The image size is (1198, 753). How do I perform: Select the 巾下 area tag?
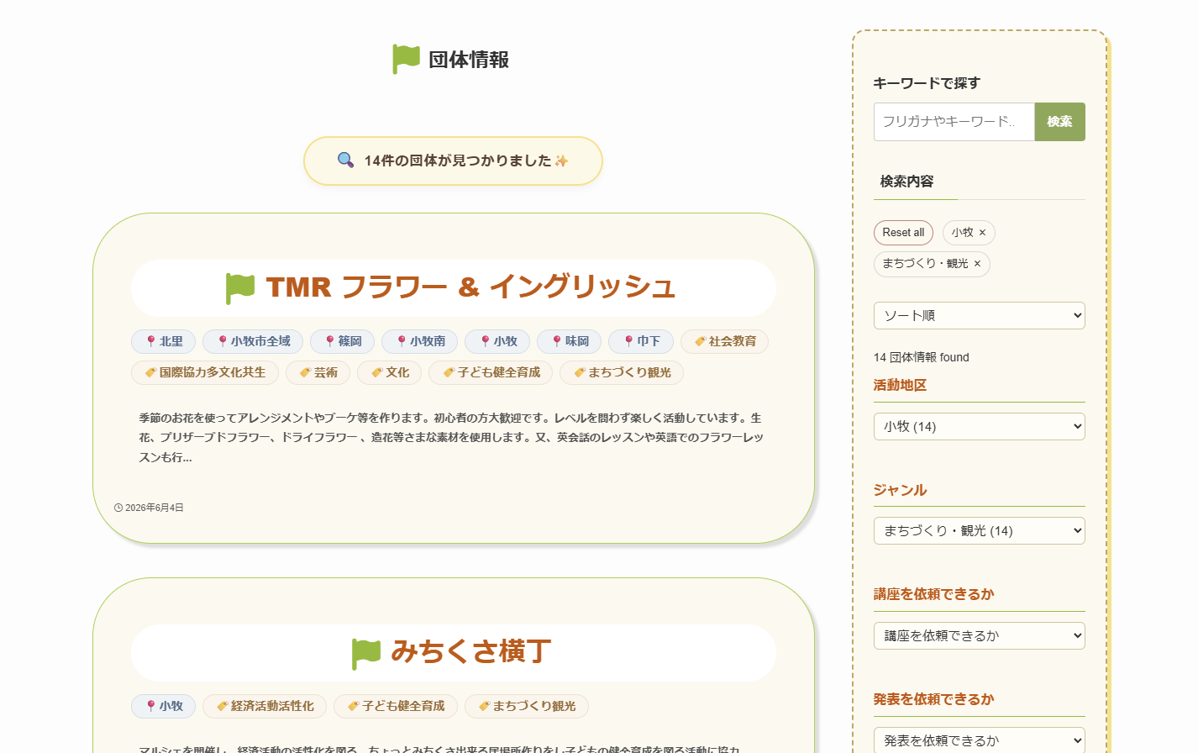coord(641,341)
